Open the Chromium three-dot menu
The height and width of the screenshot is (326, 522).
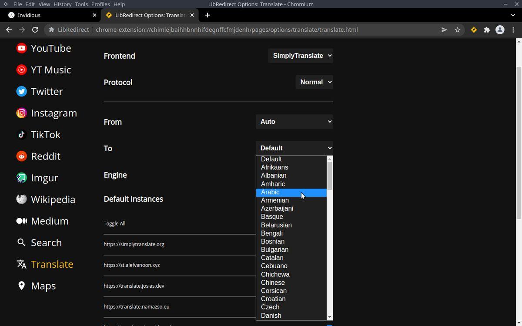[x=513, y=30]
